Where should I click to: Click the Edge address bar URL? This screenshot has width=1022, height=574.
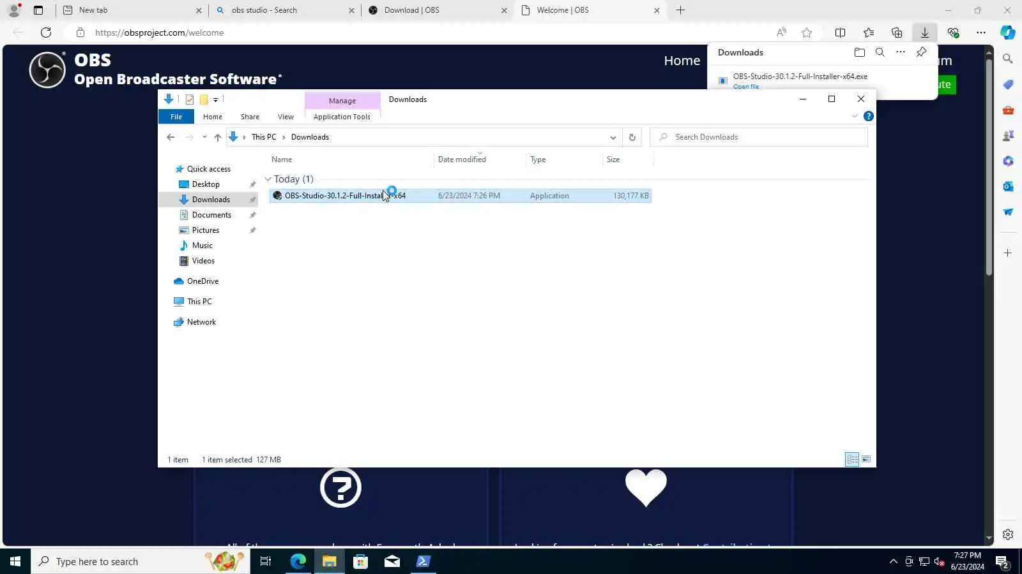coord(160,33)
